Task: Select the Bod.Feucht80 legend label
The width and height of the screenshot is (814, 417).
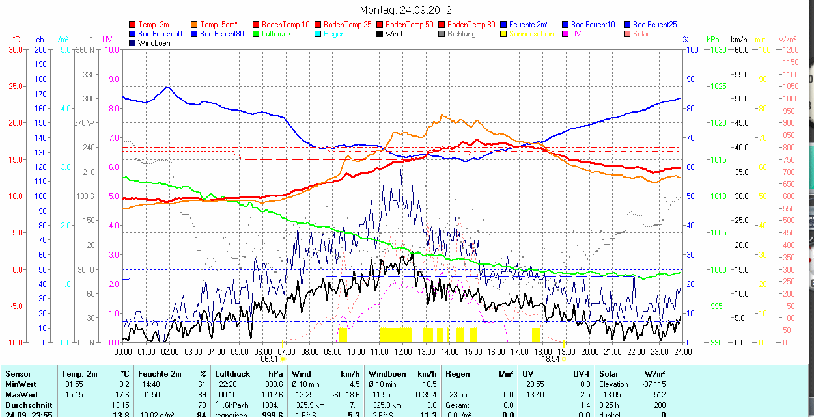Action: pyautogui.click(x=222, y=34)
